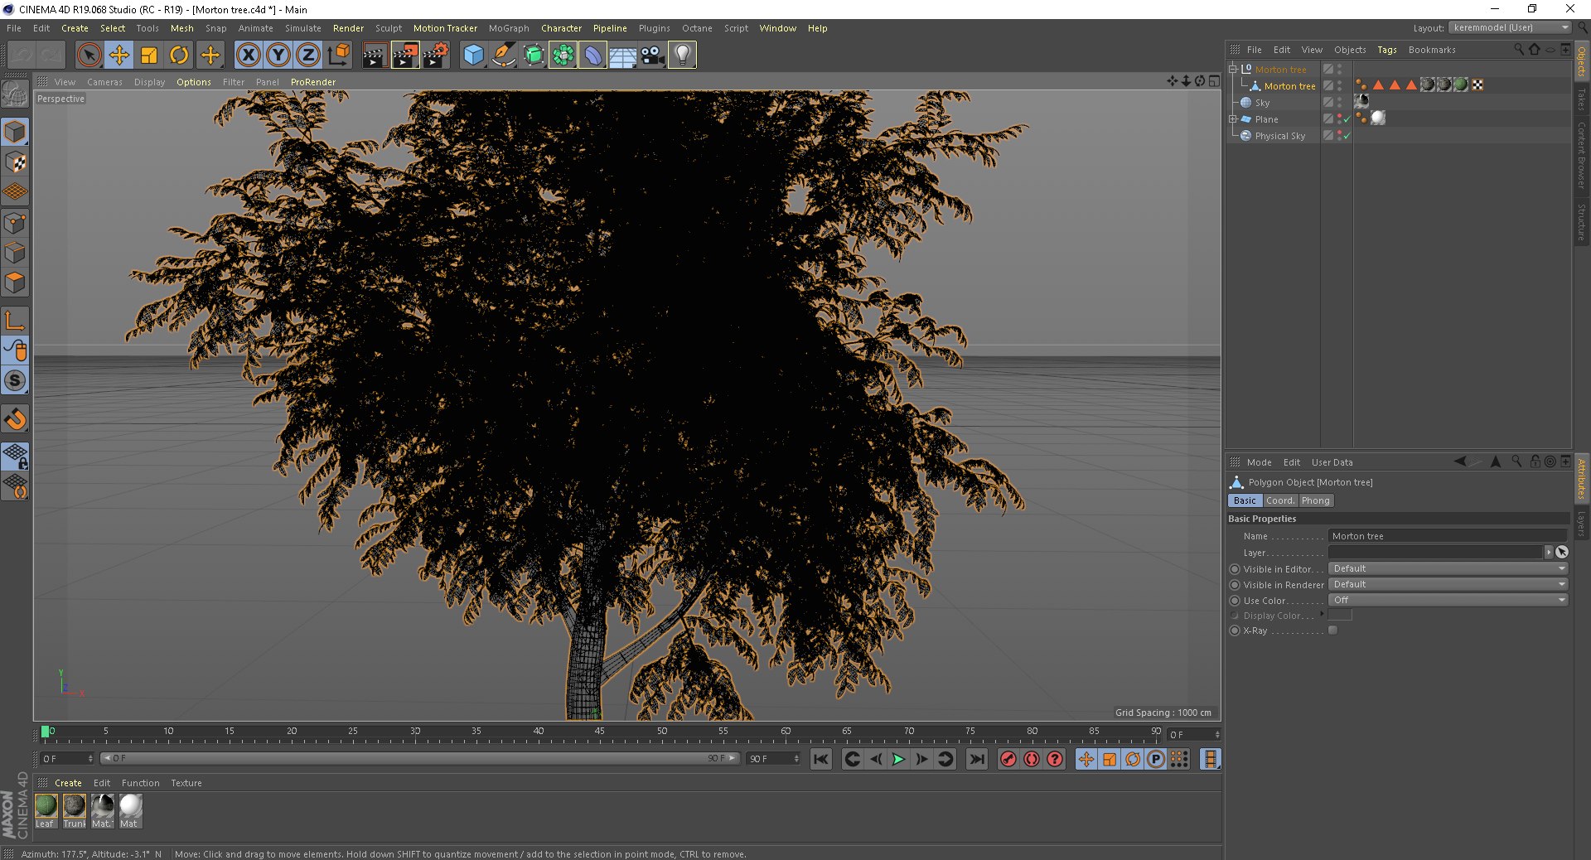Collapse the Morton tree null group

click(x=1233, y=69)
